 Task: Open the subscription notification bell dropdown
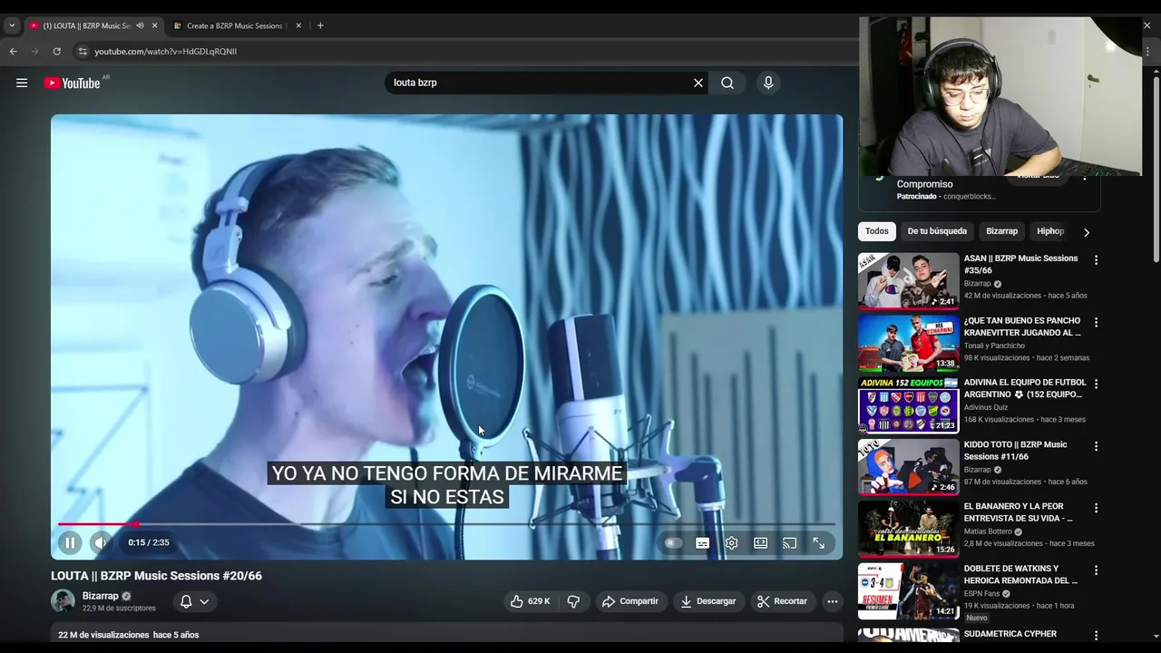(x=194, y=601)
